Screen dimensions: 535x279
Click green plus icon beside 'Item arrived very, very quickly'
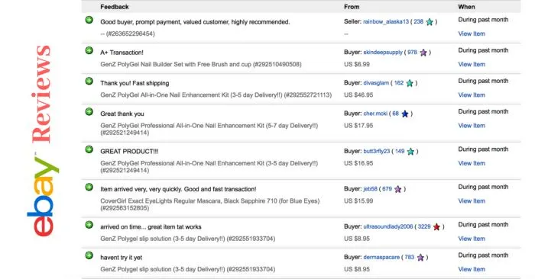click(x=89, y=188)
